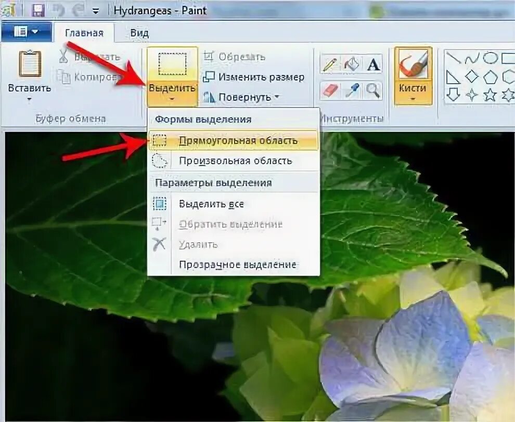Image resolution: width=515 pixels, height=422 pixels.
Task: Open the Повернуть rotate dropdown
Action: [x=242, y=97]
